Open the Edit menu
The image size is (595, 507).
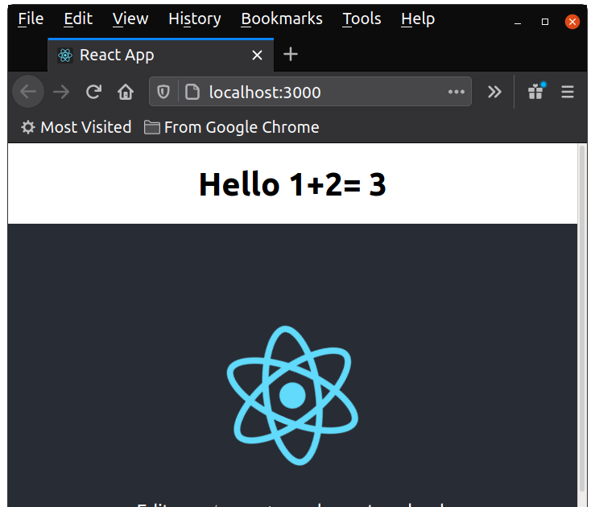(x=78, y=19)
